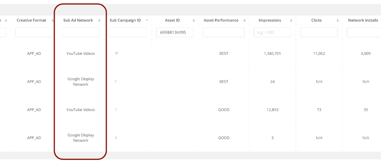The height and width of the screenshot is (167, 381).
Task: Click the 6,009 network installs value
Action: tap(366, 53)
